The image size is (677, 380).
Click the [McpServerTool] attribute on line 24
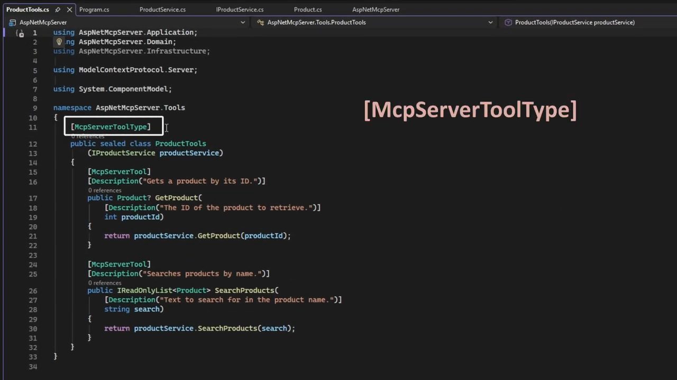click(119, 264)
